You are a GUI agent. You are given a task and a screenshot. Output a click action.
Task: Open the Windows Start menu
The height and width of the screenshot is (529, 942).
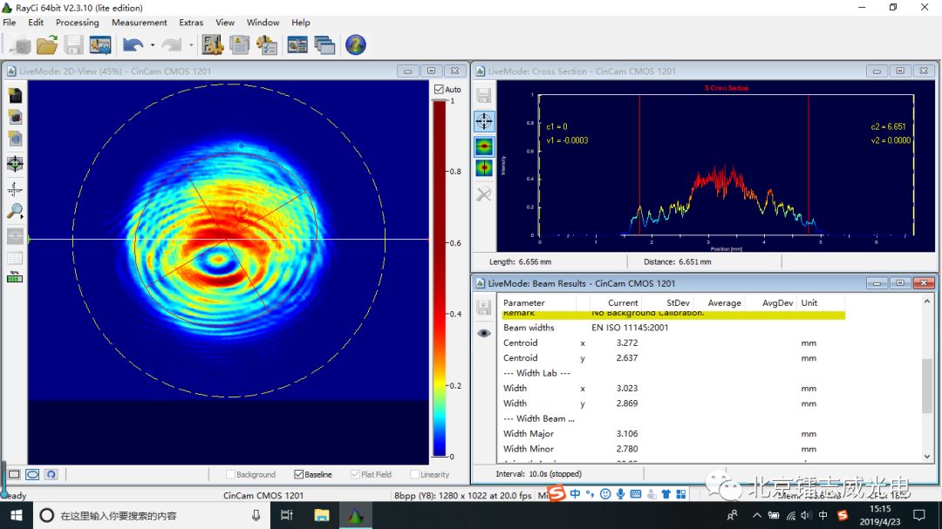pos(17,515)
